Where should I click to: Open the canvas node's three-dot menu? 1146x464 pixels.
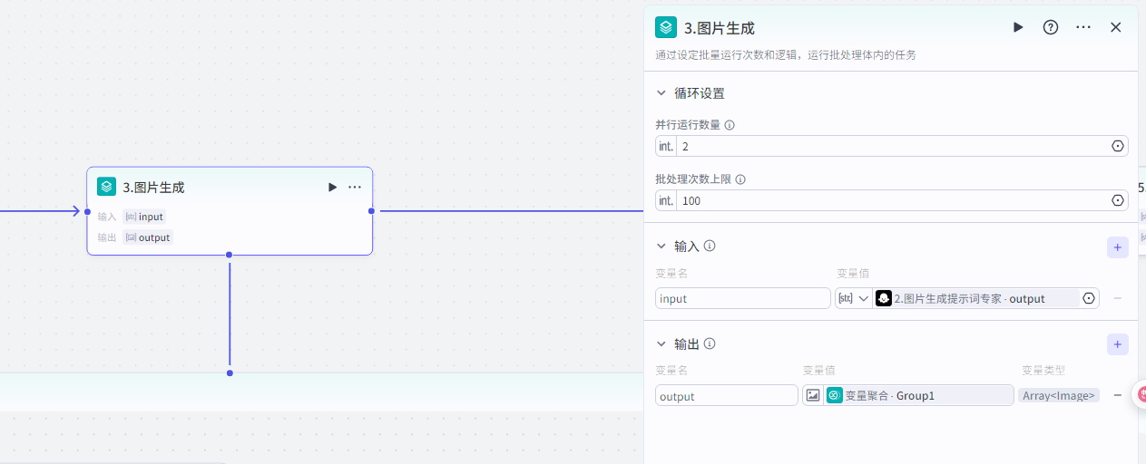click(x=355, y=187)
